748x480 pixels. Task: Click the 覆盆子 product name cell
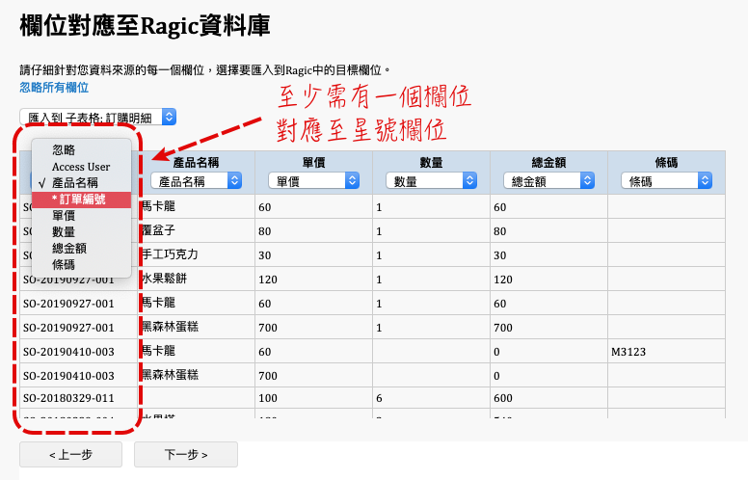click(196, 231)
